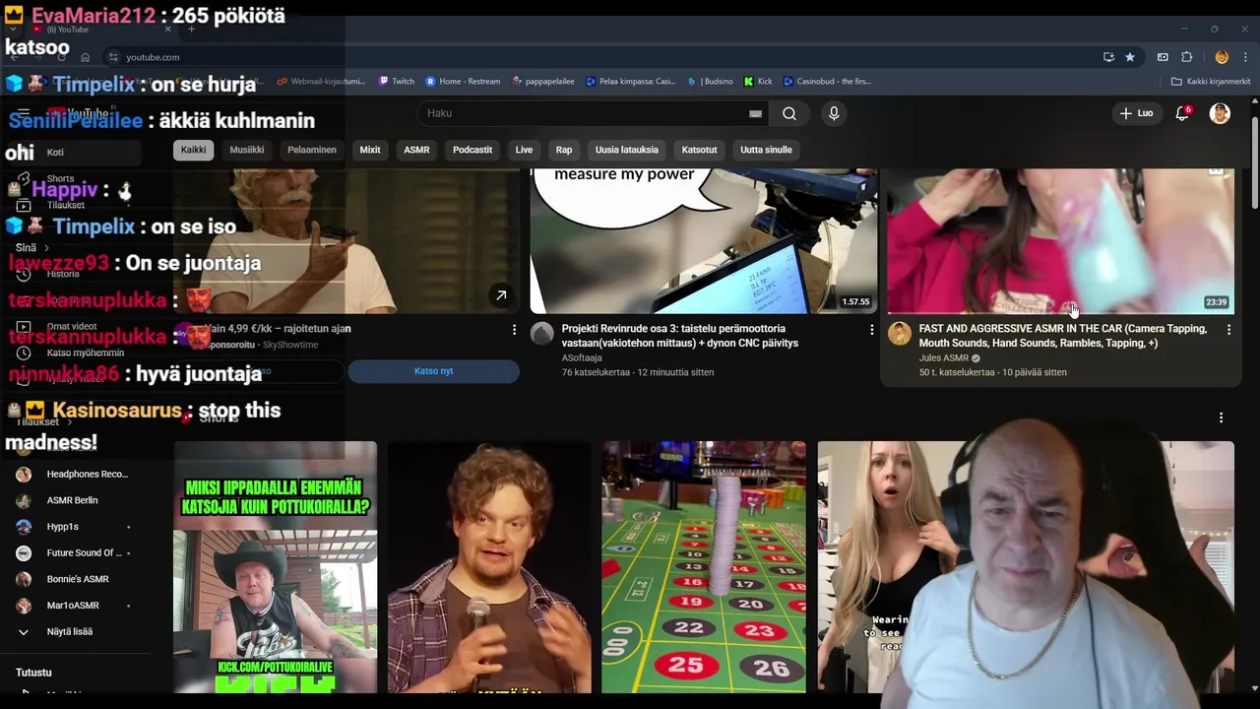Select the Live filter chip
This screenshot has width=1260, height=709.
(524, 150)
